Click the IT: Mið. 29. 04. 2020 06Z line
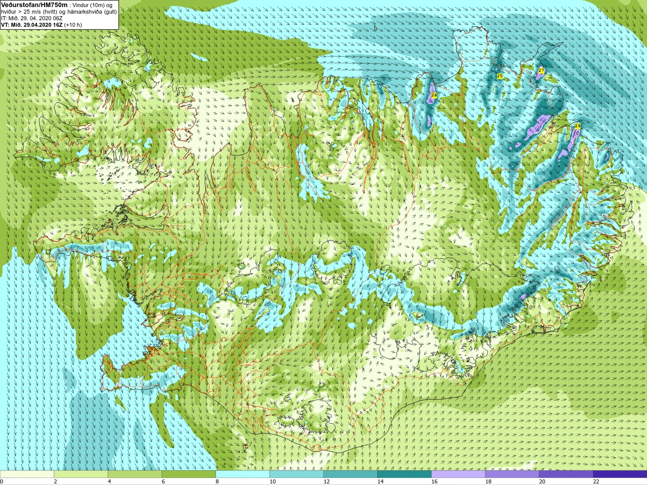647x485 pixels. click(32, 18)
